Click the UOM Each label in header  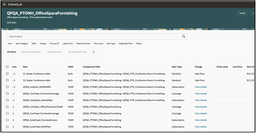click(12, 22)
